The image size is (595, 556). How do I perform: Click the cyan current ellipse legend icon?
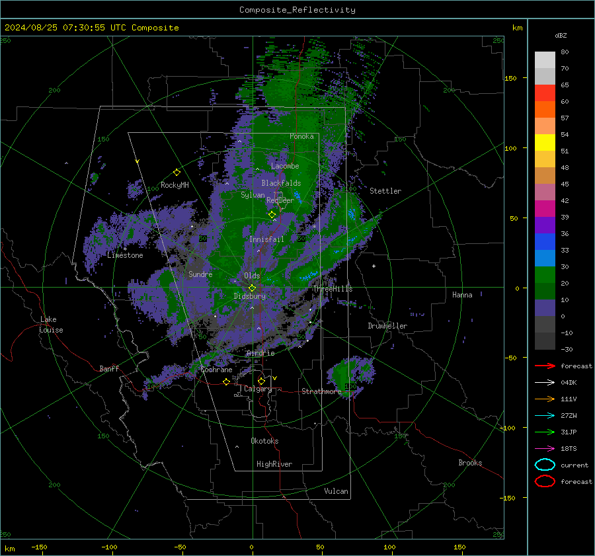pos(545,465)
